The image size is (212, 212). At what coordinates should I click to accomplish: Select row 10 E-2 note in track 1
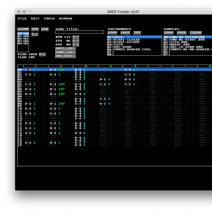pos(28,109)
